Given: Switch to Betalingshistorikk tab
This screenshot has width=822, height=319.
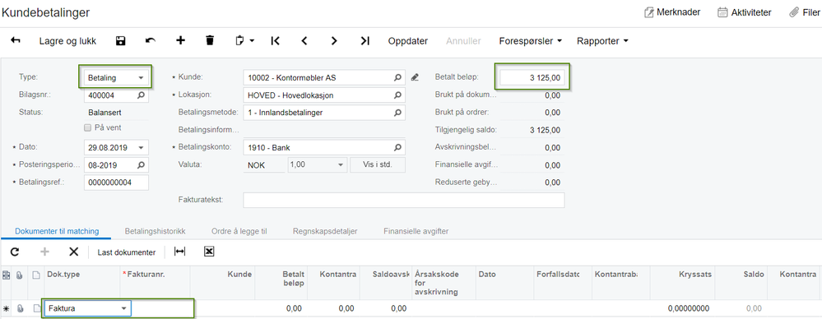Looking at the screenshot, I should coord(156,231).
